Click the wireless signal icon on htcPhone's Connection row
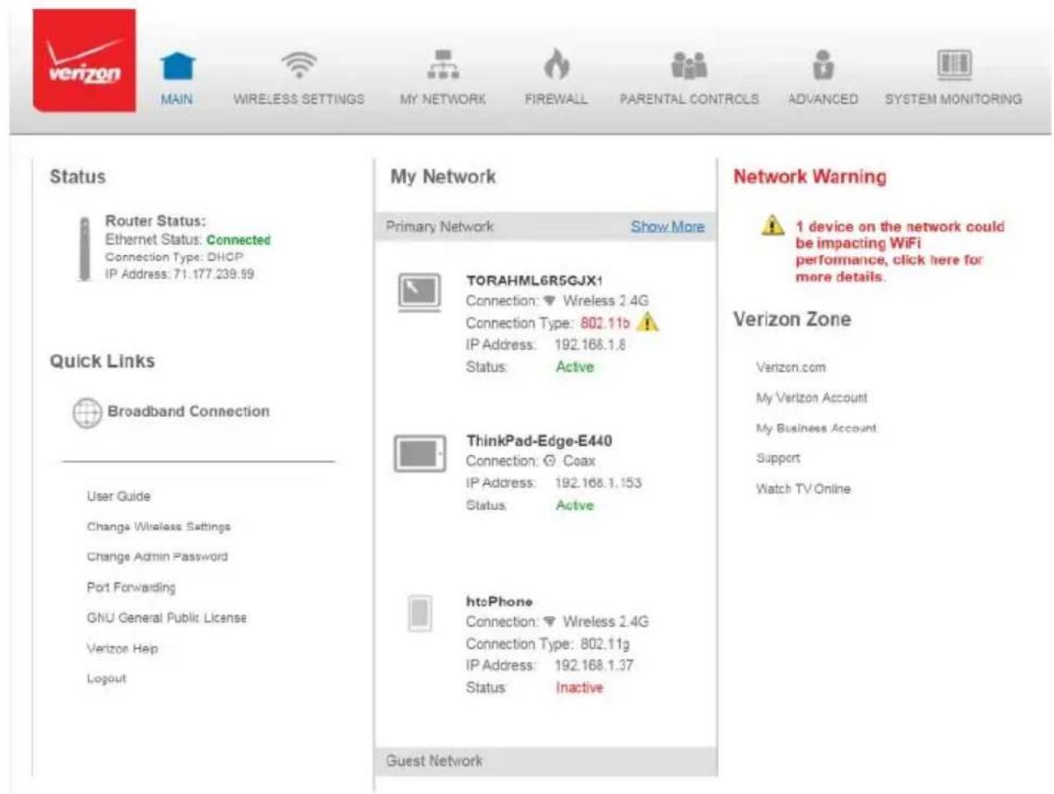Image resolution: width=1054 pixels, height=794 pixels. [x=550, y=621]
